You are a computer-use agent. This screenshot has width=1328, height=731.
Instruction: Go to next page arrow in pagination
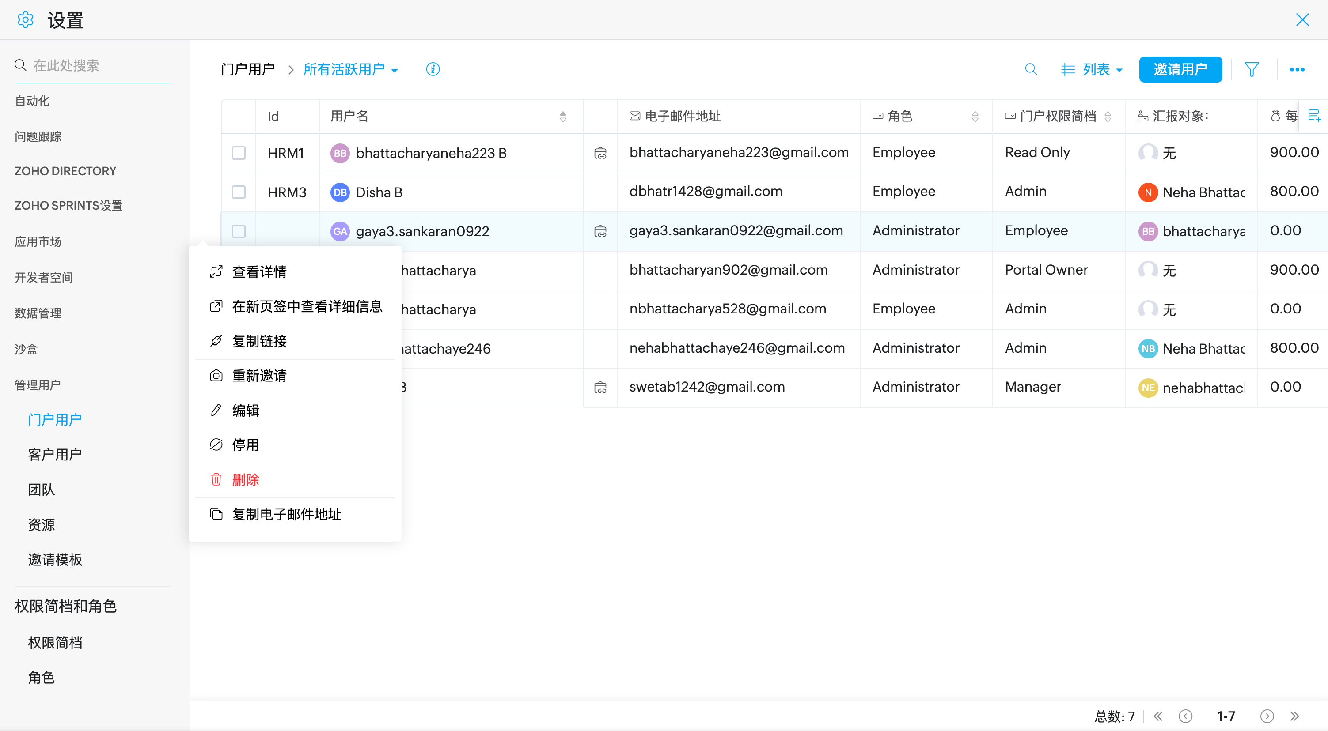click(x=1267, y=716)
